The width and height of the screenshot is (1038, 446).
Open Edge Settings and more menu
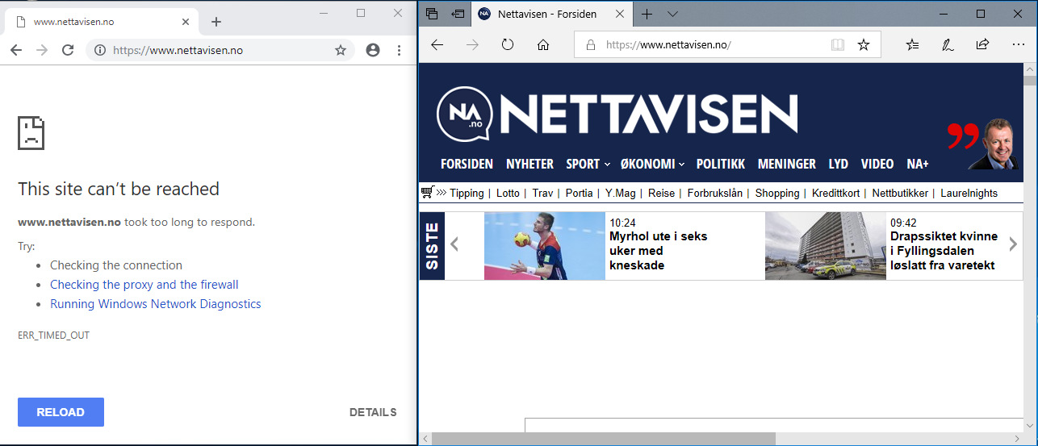coord(1018,45)
